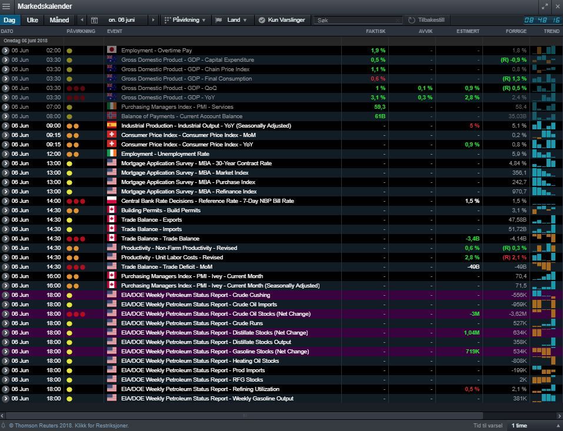Sort by the DATO column header
Viewport: 563px width, 431px height.
click(7, 31)
